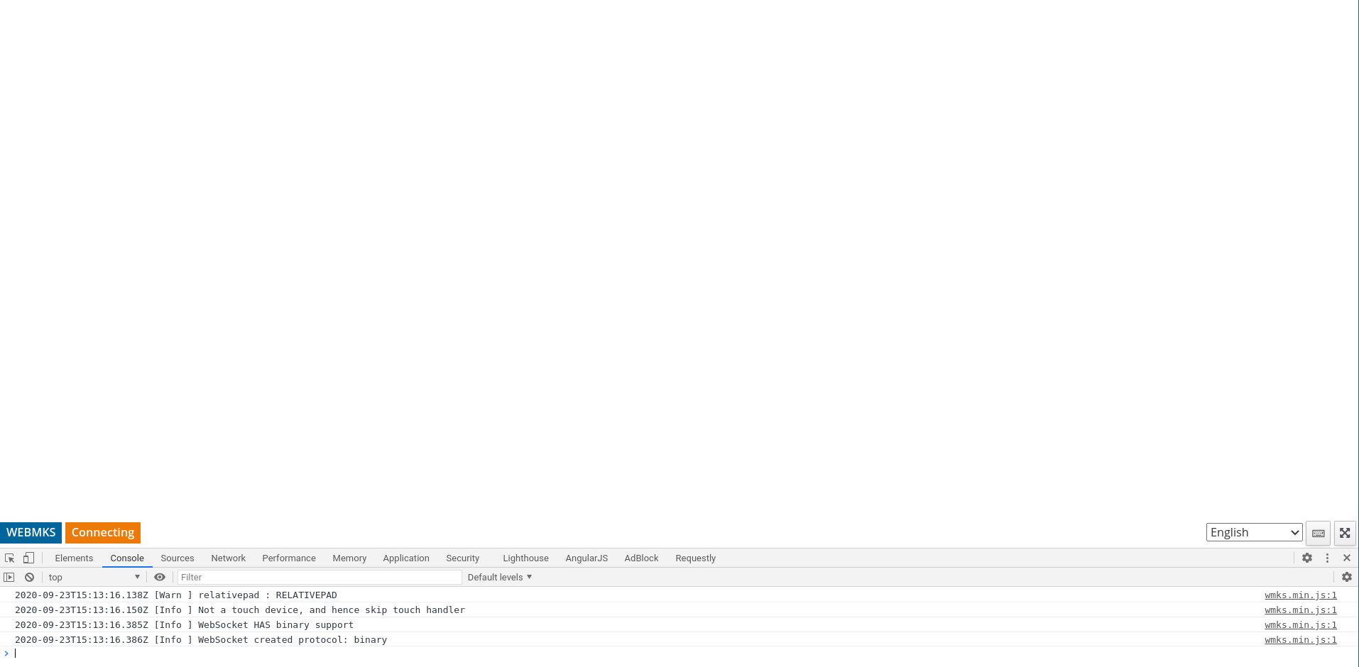
Task: Open the Sources tab
Action: pyautogui.click(x=178, y=558)
